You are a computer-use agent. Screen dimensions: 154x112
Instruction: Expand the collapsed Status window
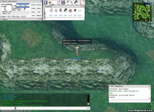[39, 19]
